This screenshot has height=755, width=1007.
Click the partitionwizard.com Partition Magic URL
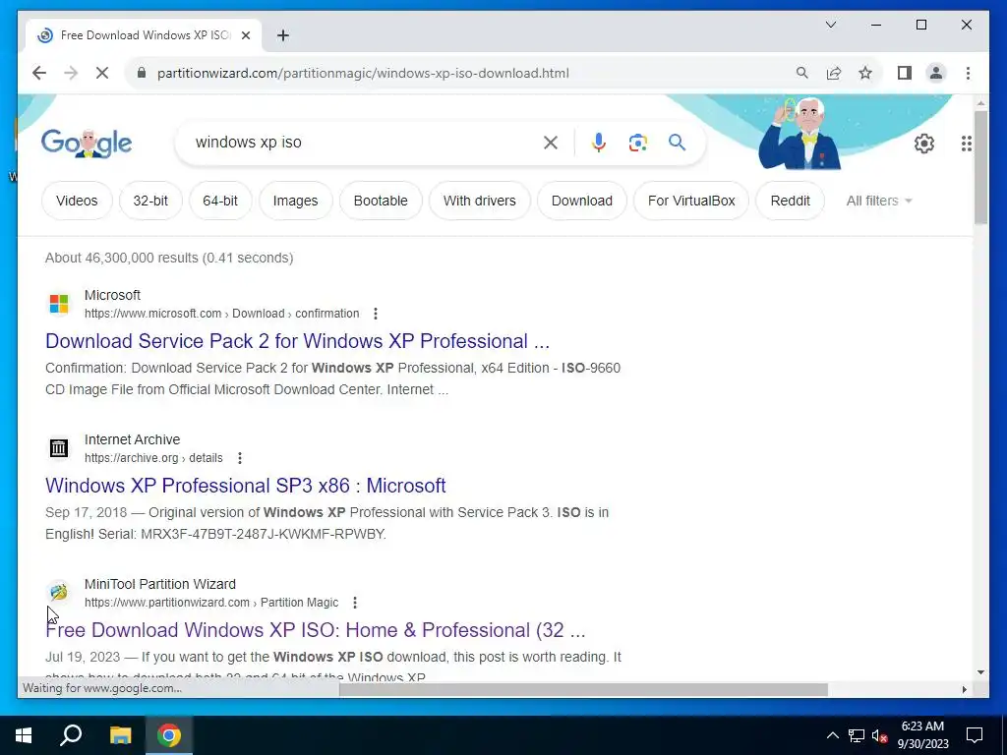[211, 603]
